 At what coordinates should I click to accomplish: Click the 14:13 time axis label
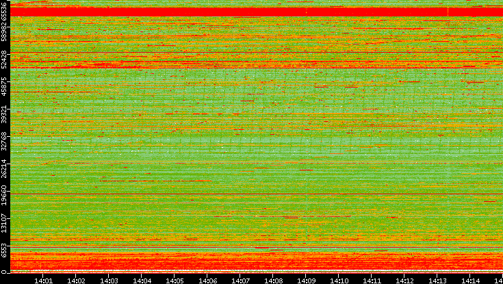pos(437,281)
